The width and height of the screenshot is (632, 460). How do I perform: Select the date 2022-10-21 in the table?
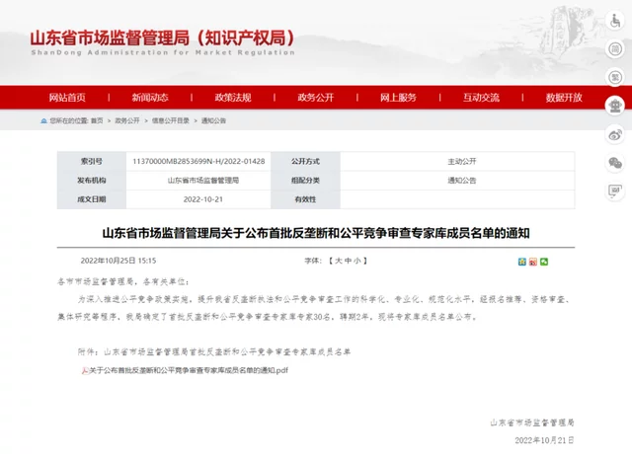point(203,199)
